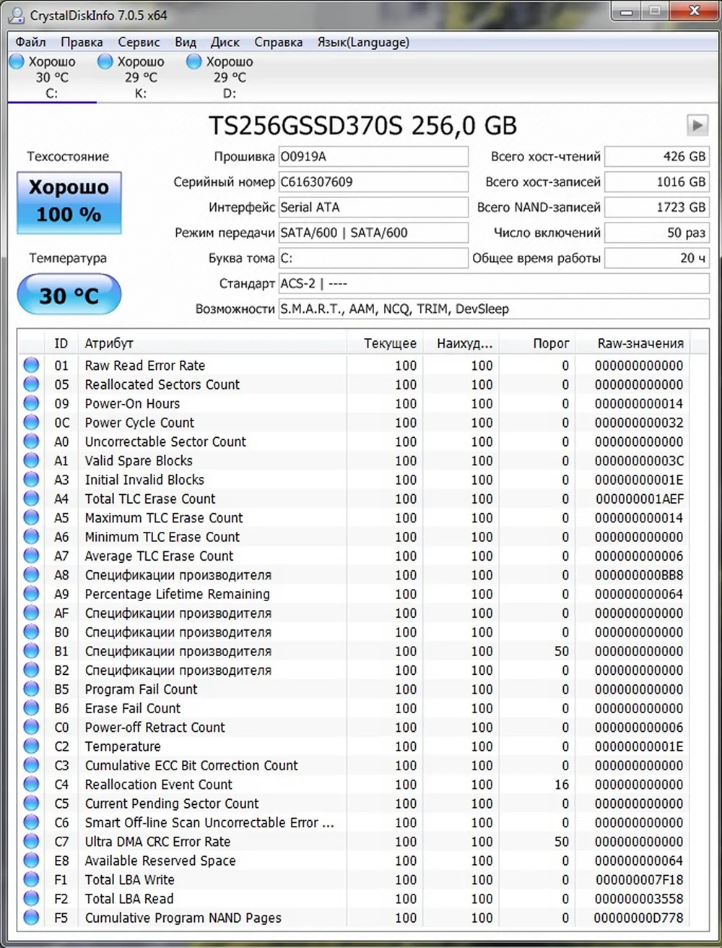
Task: Click the status dot for Total TLC Erase Count
Action: click(31, 499)
